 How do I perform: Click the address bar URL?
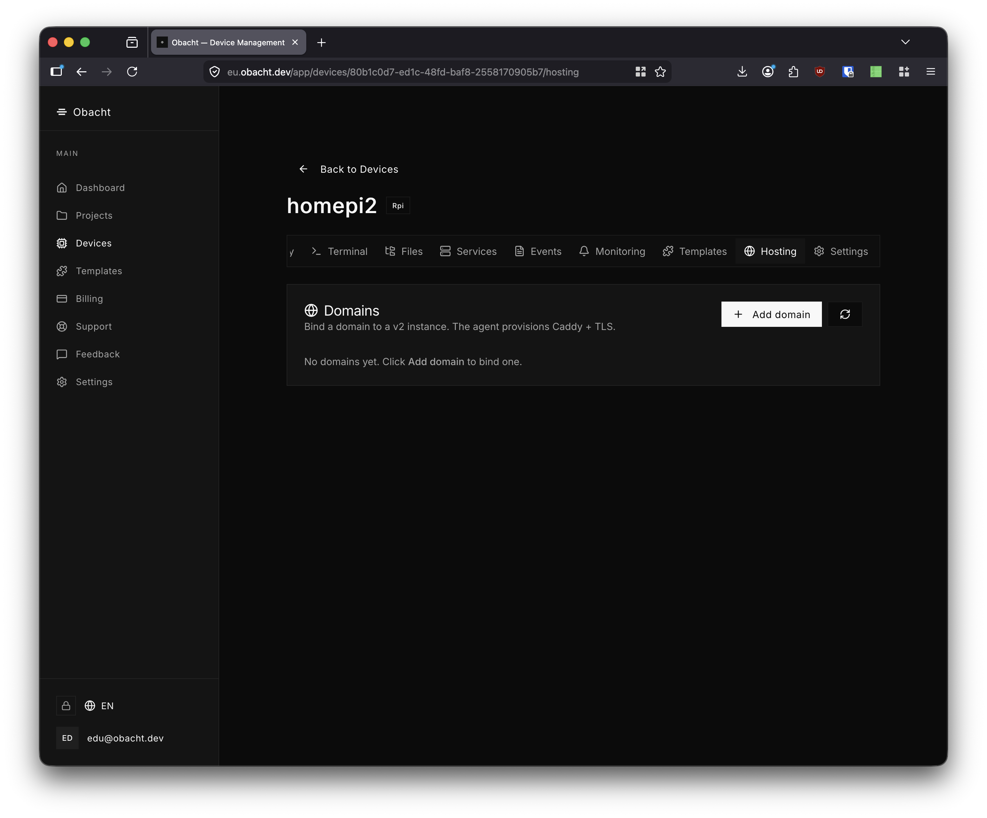coord(403,72)
